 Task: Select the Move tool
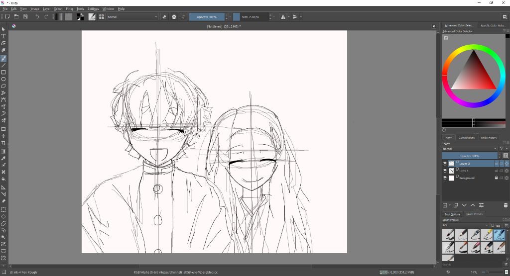click(x=3, y=136)
